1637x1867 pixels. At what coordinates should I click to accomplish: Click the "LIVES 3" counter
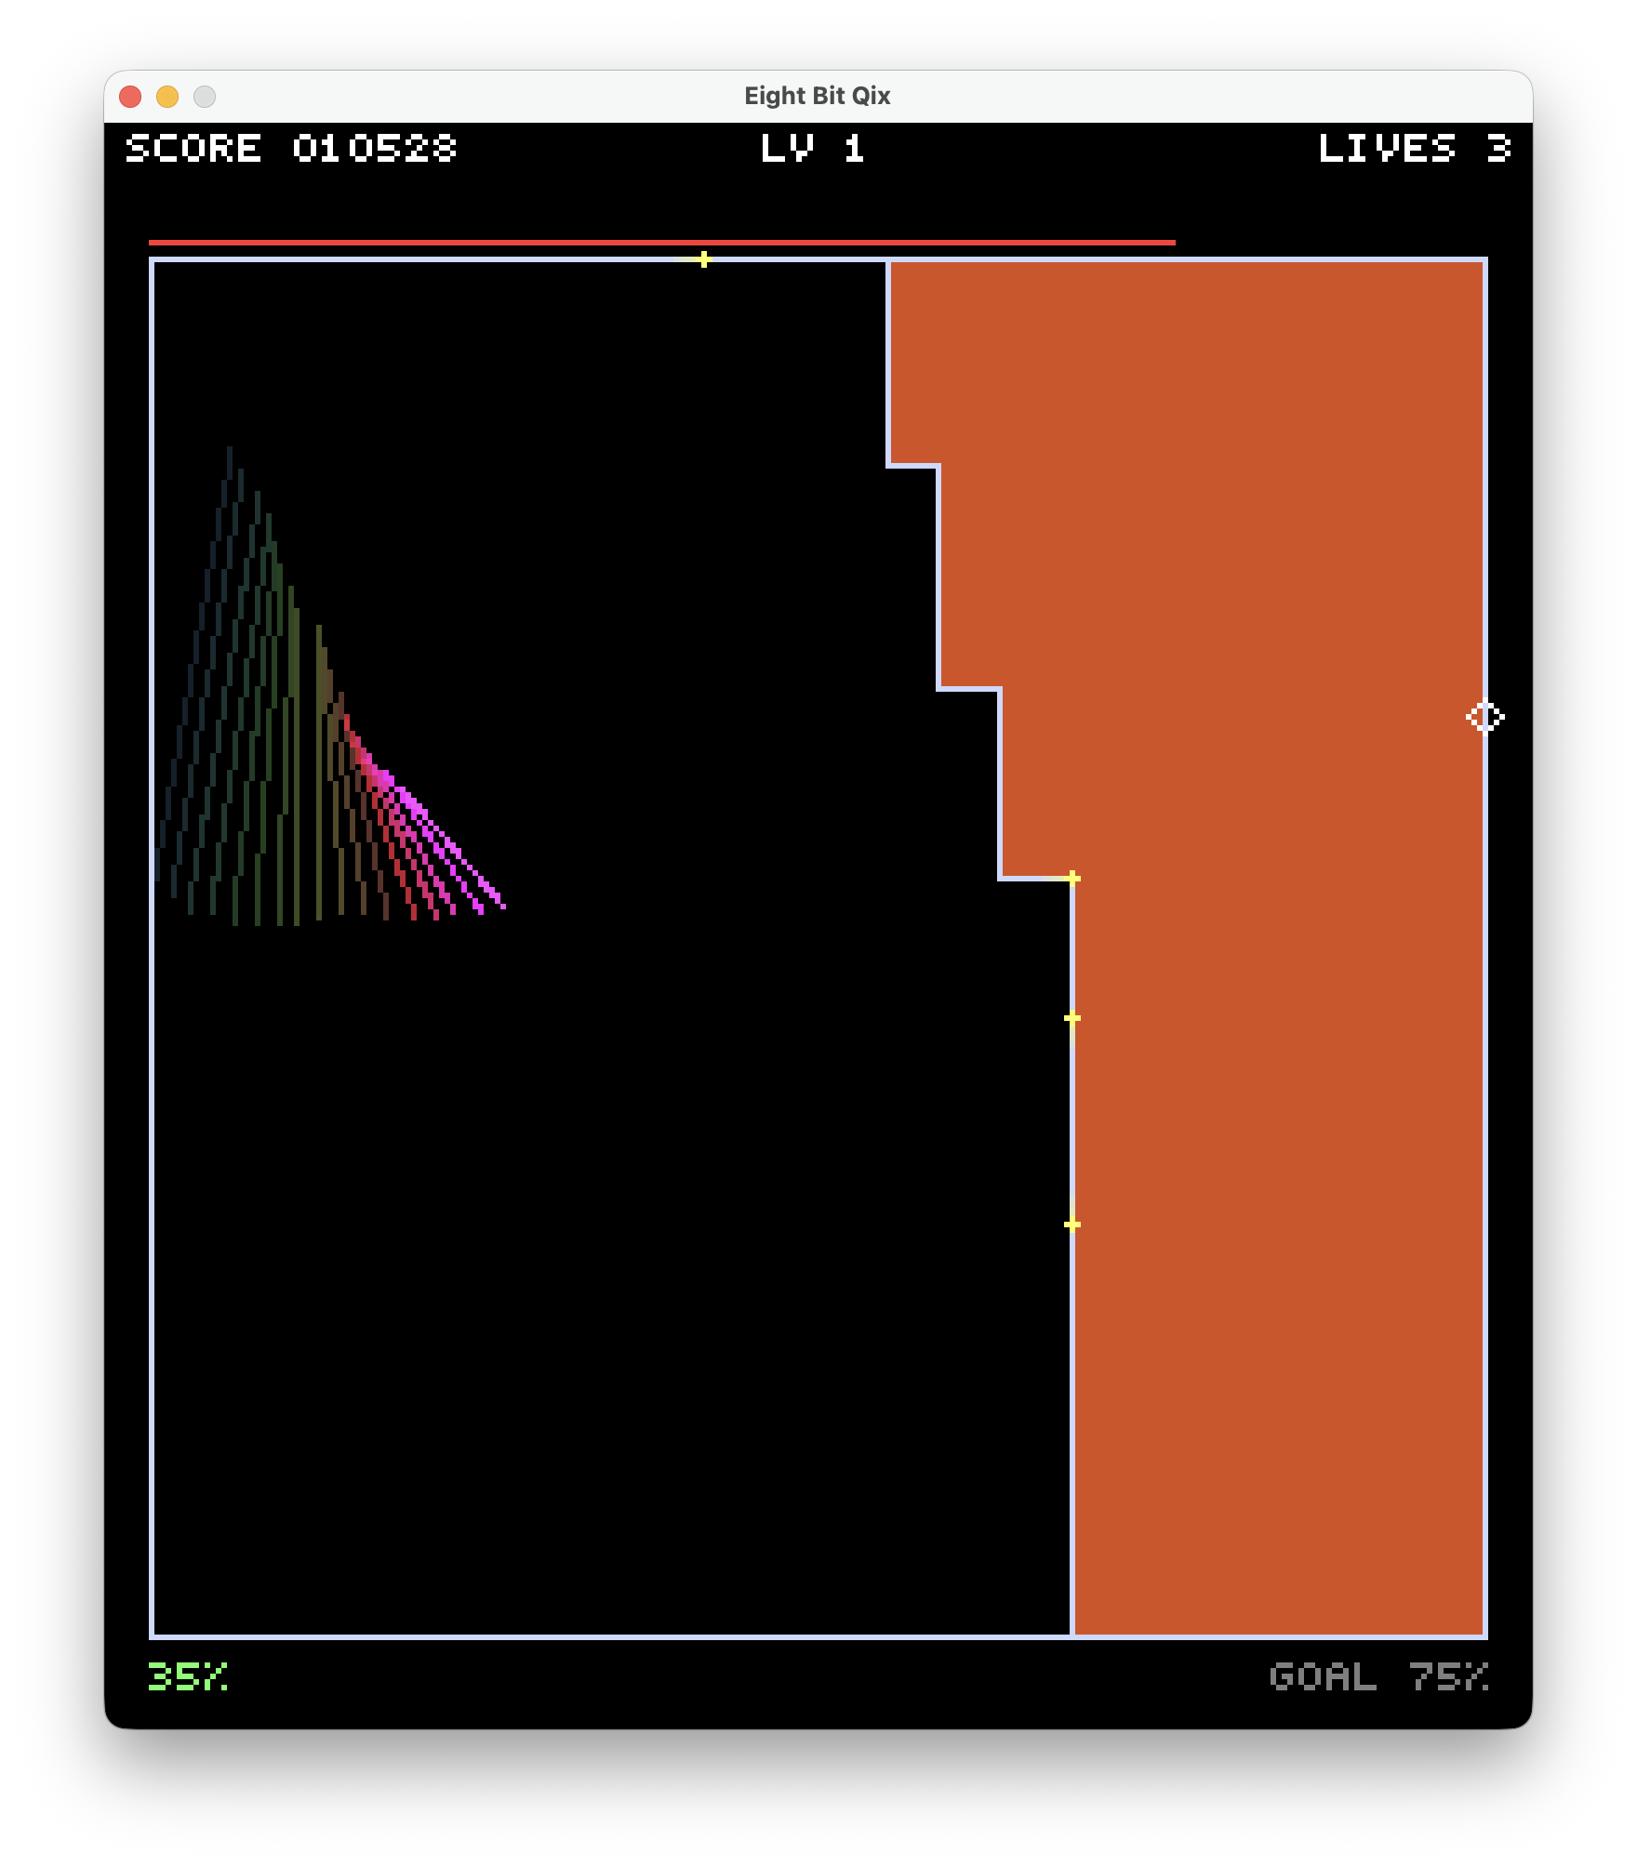[1414, 149]
